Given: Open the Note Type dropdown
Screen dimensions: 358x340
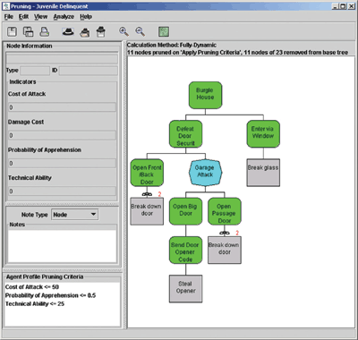Looking at the screenshot, I should pyautogui.click(x=75, y=215).
